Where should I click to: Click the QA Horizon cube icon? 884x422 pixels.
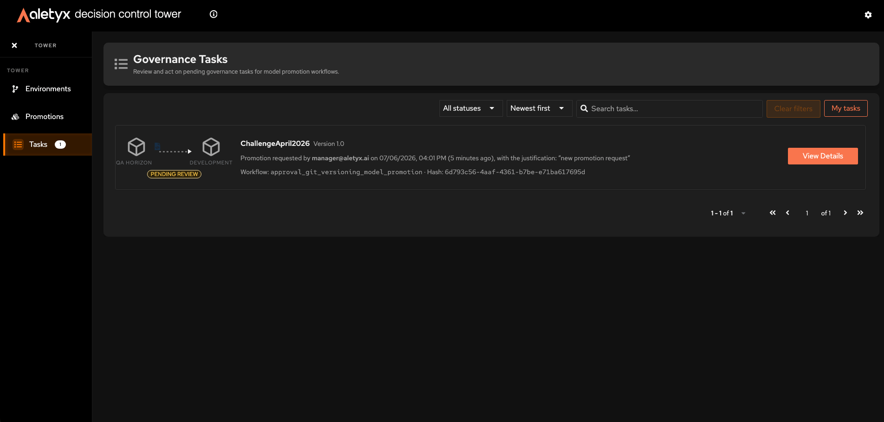[136, 147]
